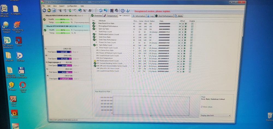This screenshot has width=273, height=129.
Task: Click the first disk test toolbar icon
Action: pyautogui.click(x=60, y=10)
